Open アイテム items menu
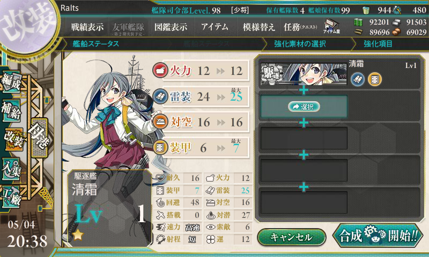This screenshot has width=429, height=257. (x=215, y=27)
